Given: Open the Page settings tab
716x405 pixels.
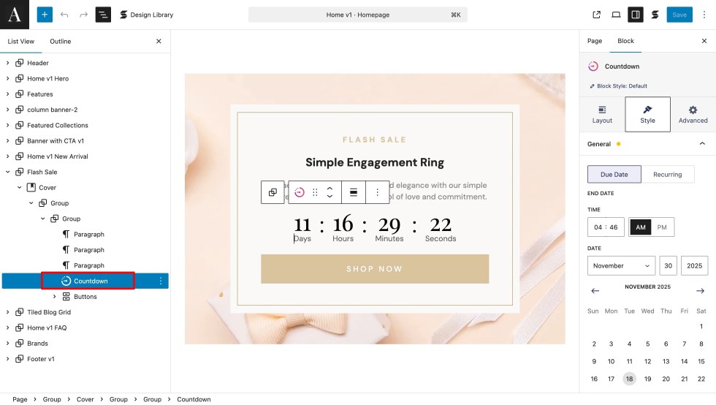Looking at the screenshot, I should 595,41.
